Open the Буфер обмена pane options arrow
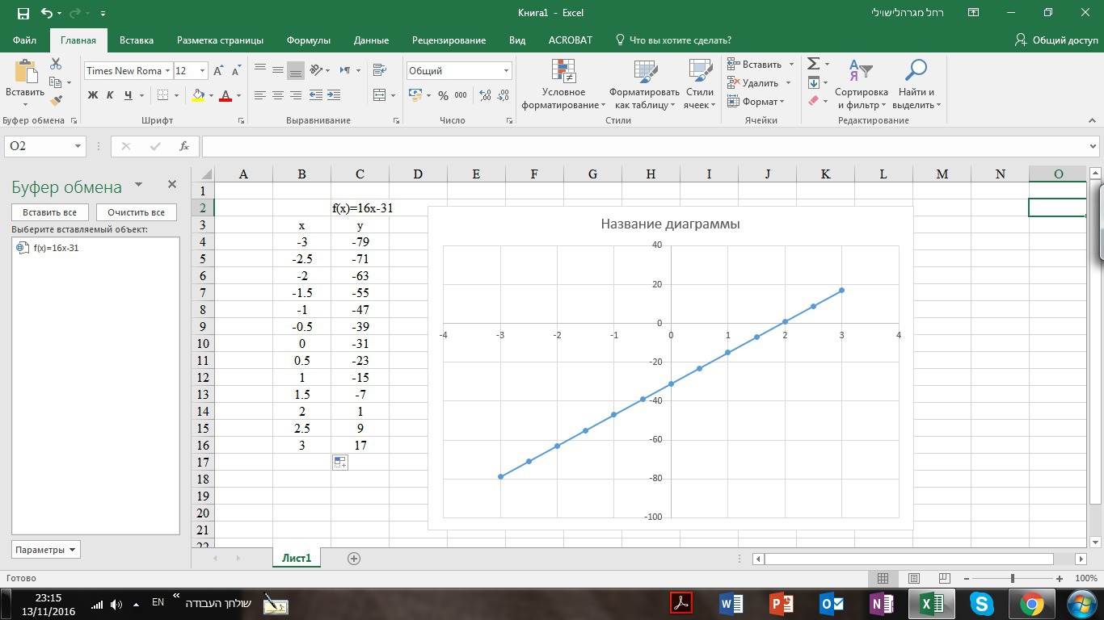Image resolution: width=1104 pixels, height=620 pixels. (x=138, y=185)
